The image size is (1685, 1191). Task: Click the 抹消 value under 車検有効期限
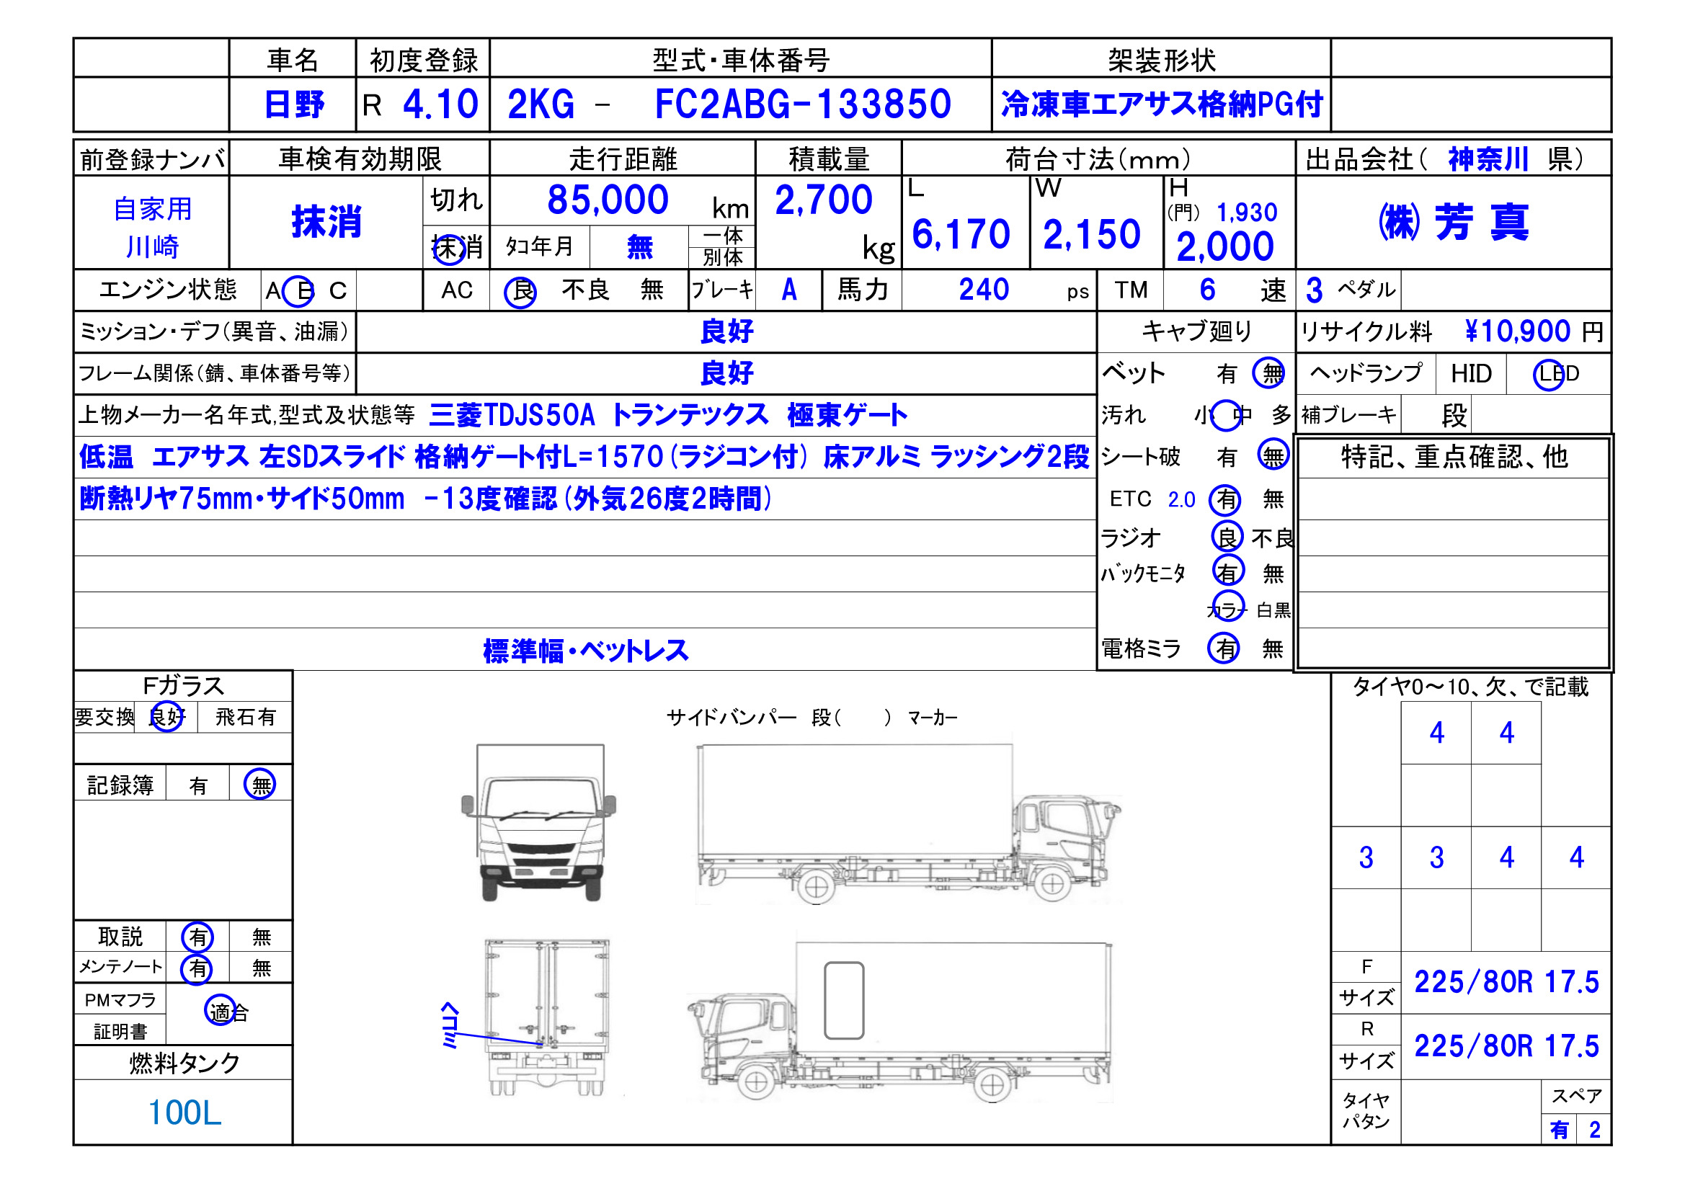click(326, 222)
